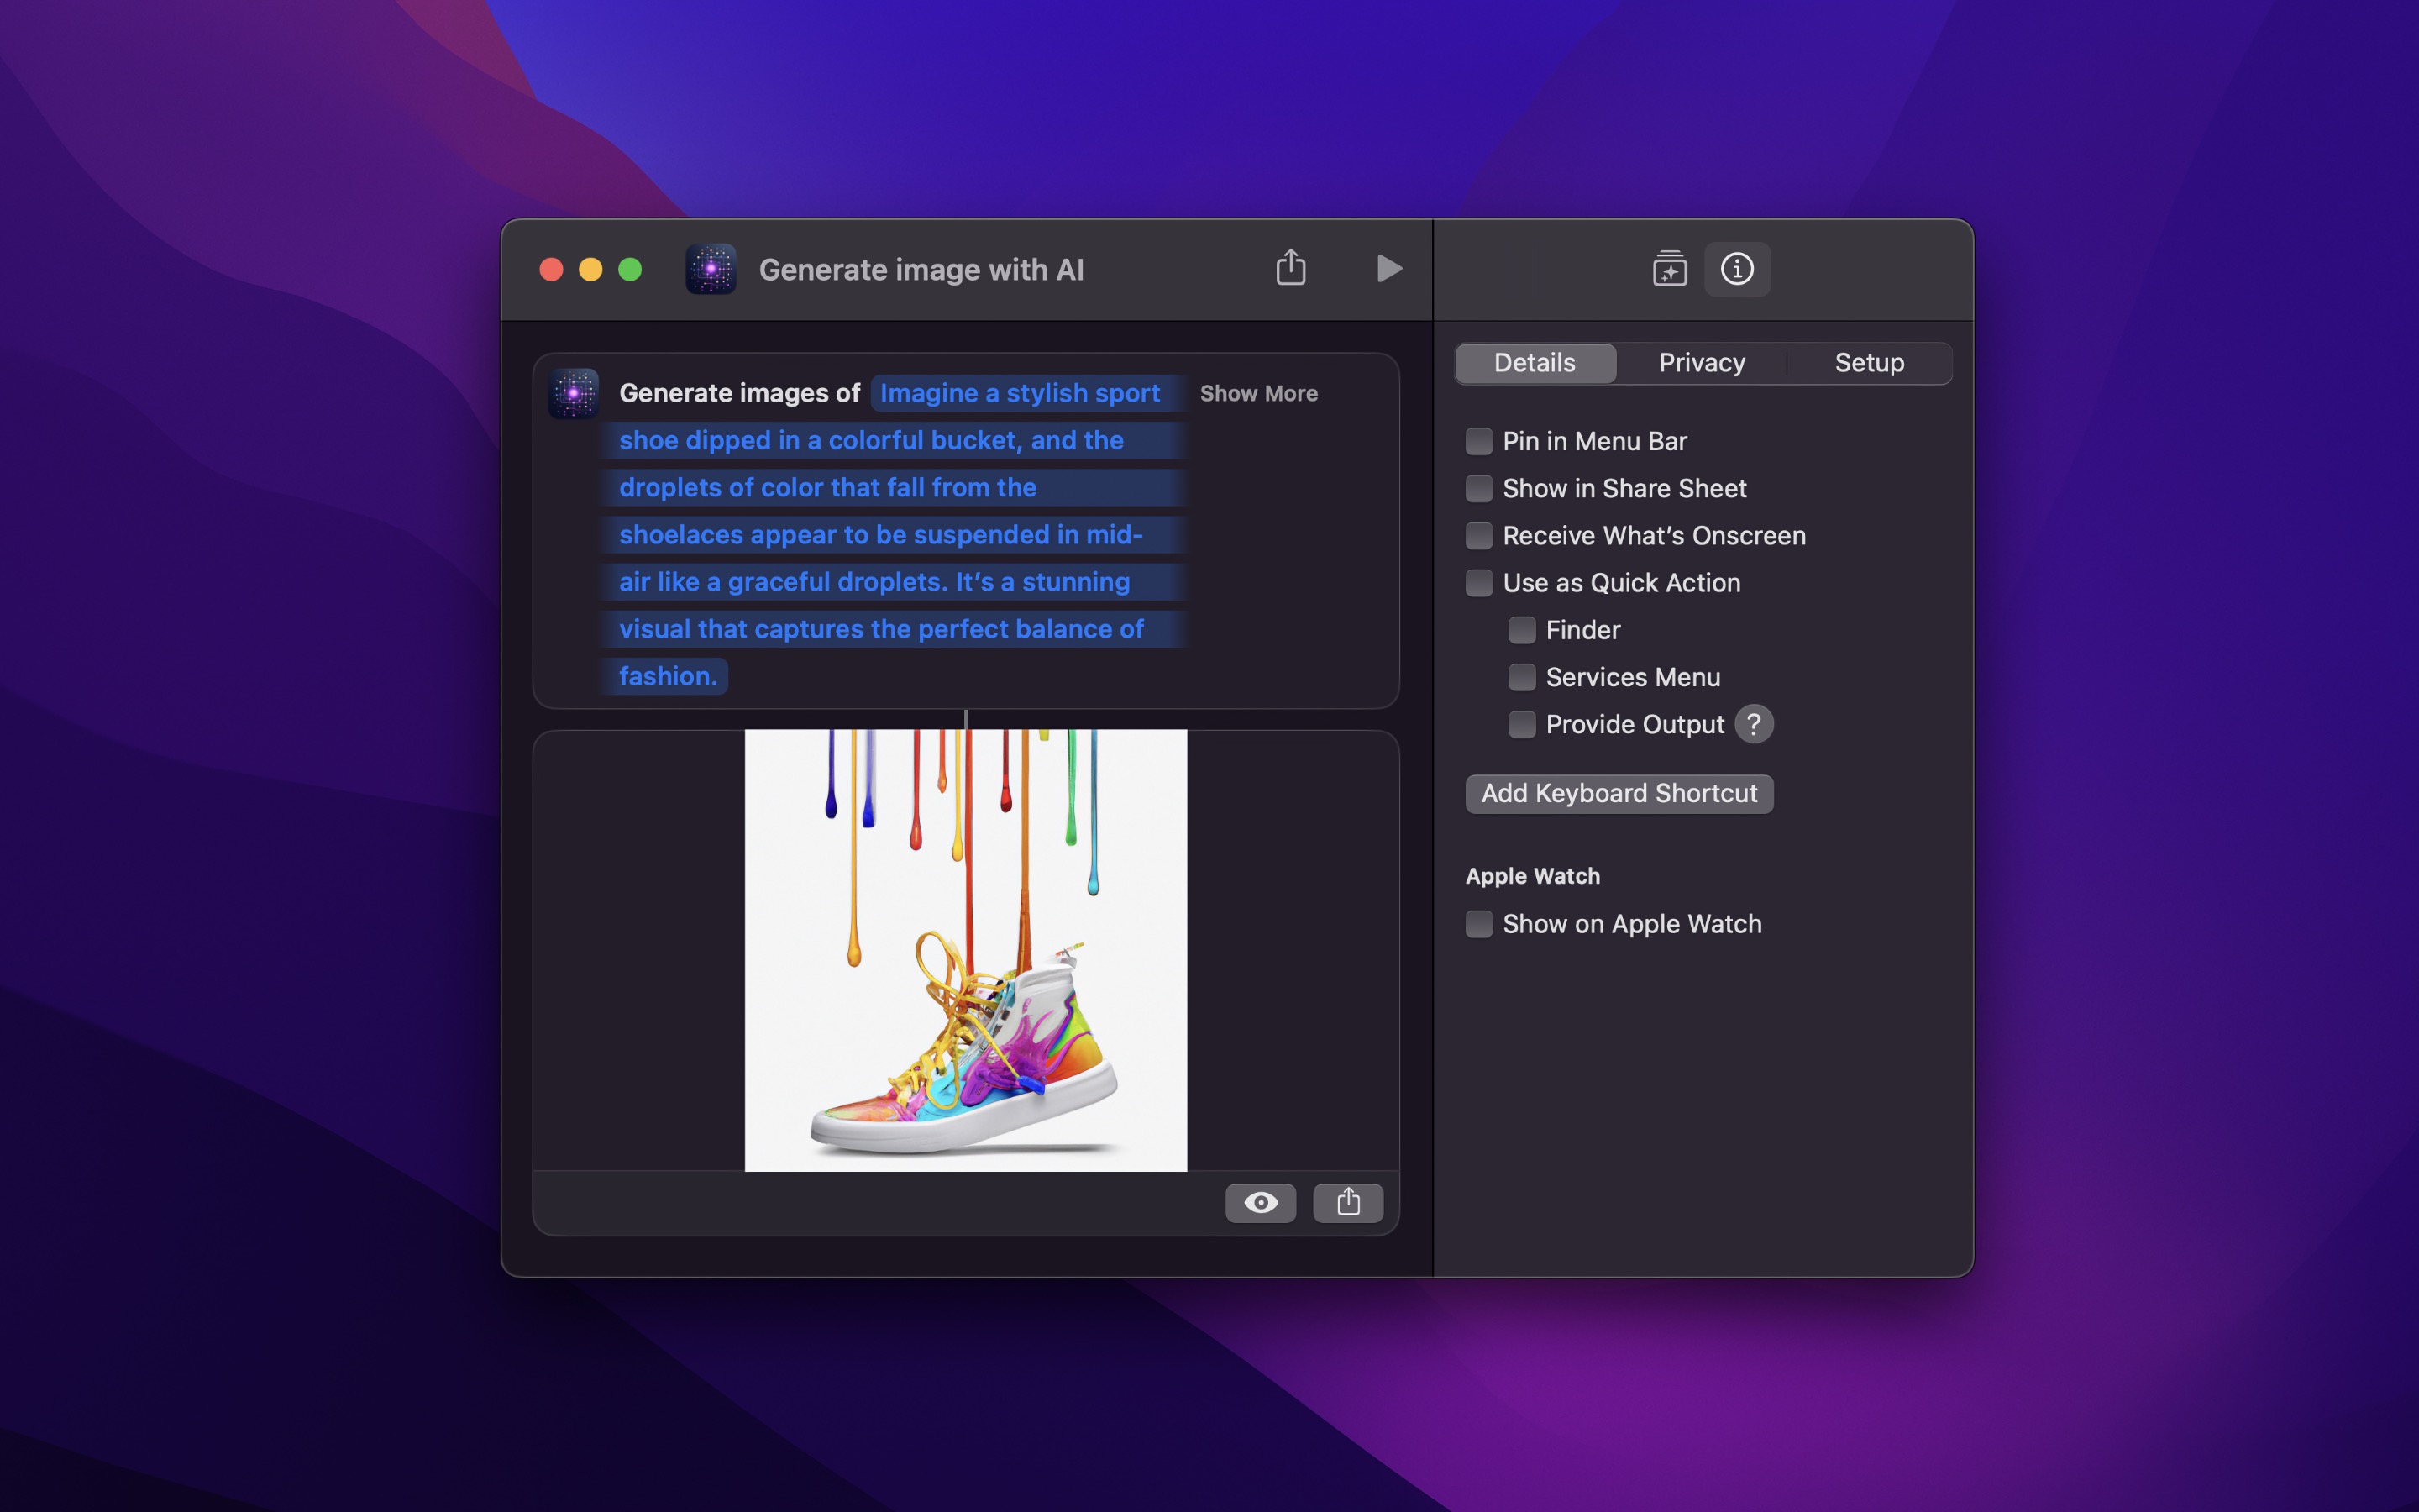Open the Setup tab
The height and width of the screenshot is (1512, 2419).
1868,362
